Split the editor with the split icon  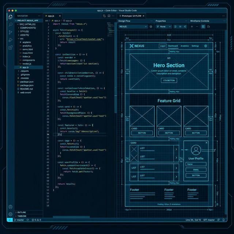(x=109, y=16)
